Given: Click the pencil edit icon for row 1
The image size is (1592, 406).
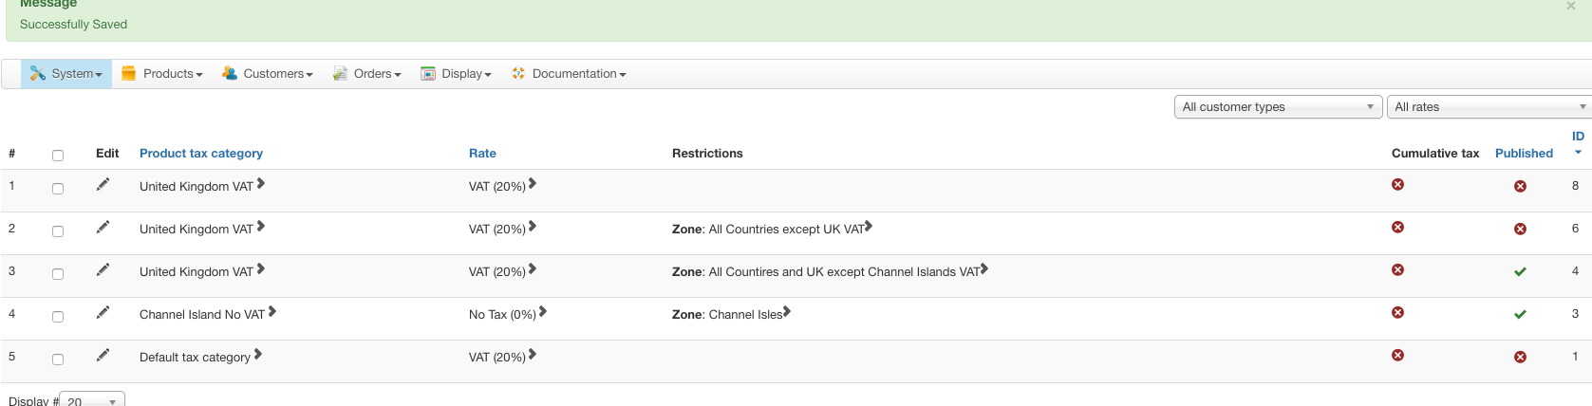Looking at the screenshot, I should 103,185.
